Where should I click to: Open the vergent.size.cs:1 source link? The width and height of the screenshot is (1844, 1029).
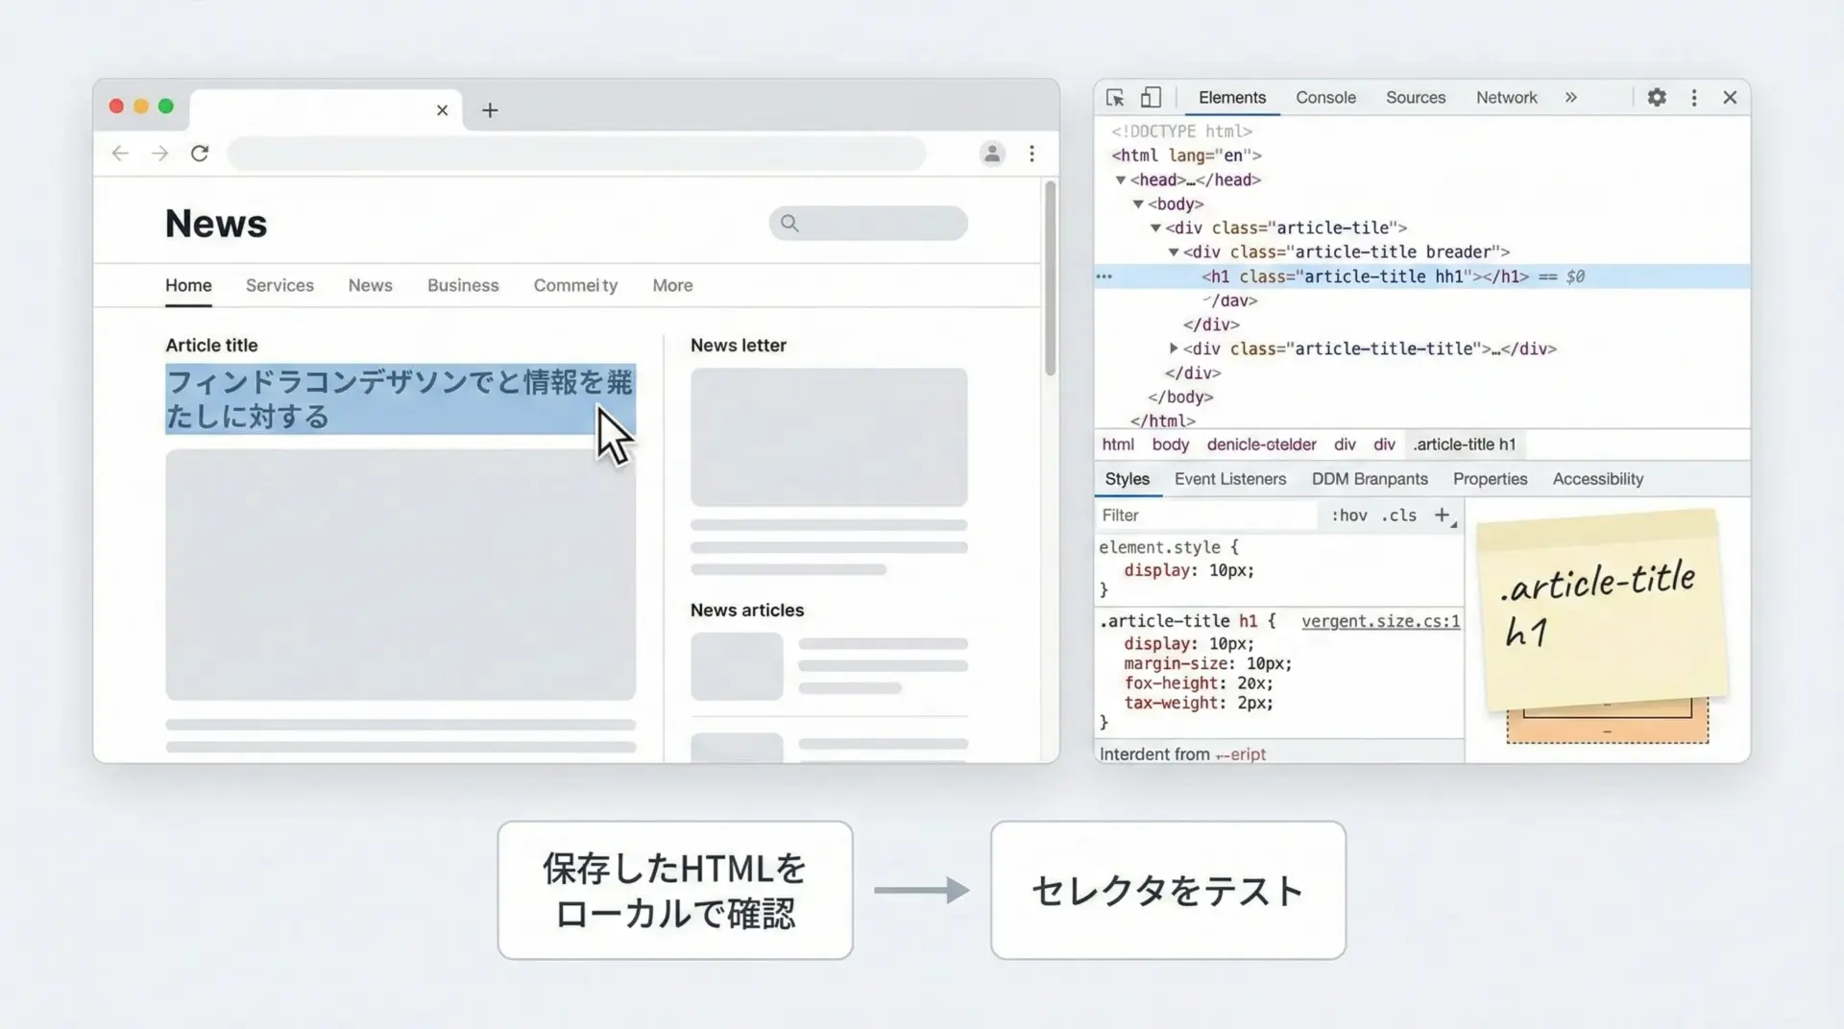[x=1380, y=621]
